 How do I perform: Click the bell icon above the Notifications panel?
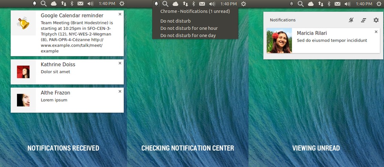pos(291,4)
